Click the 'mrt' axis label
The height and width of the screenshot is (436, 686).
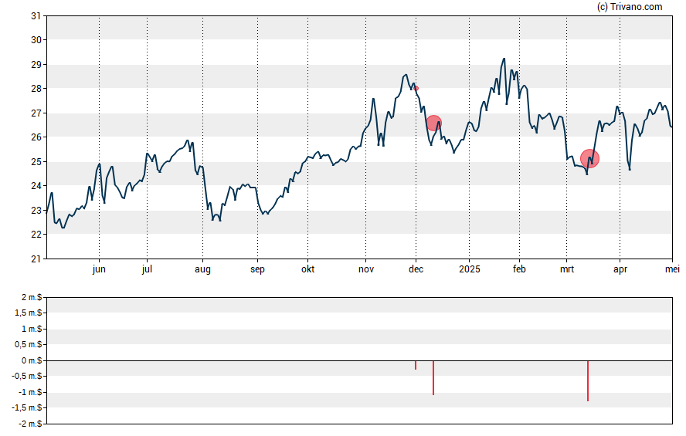coord(567,269)
